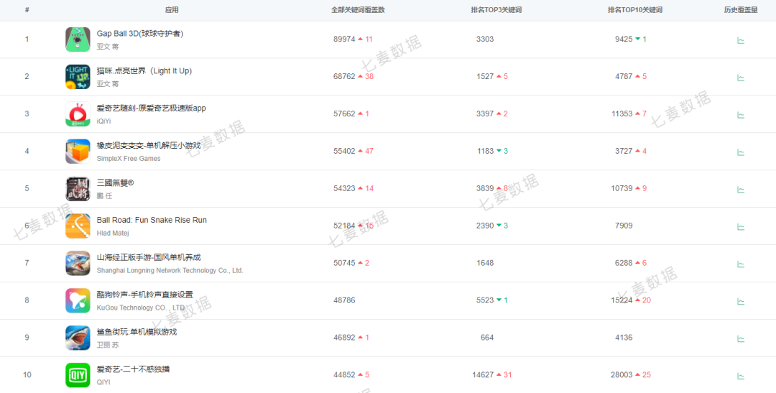Click the 山海经正版手游 app icon
Image resolution: width=776 pixels, height=393 pixels.
pos(78,264)
